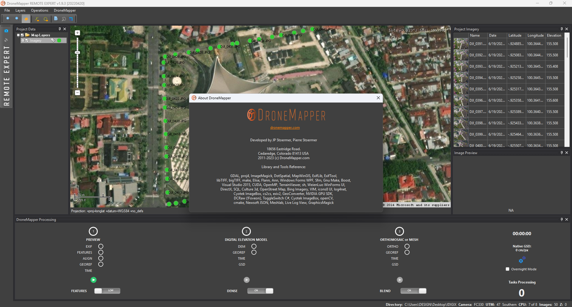Screen dimensions: 572x307
Task: Click step 2 circle above Digital Elevation Model
Action: (246, 231)
